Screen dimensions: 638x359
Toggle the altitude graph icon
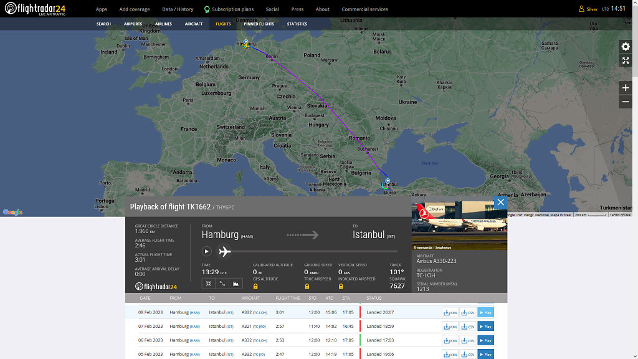[236, 284]
